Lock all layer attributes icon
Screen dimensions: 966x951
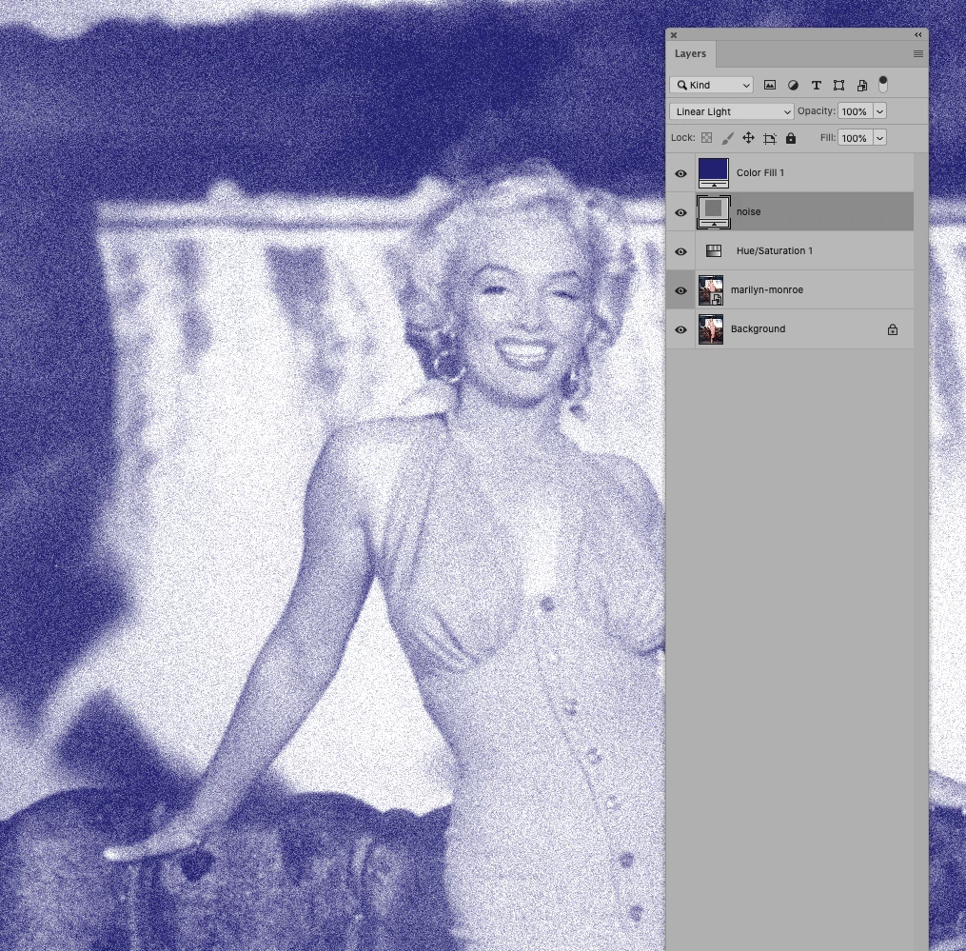tap(791, 138)
